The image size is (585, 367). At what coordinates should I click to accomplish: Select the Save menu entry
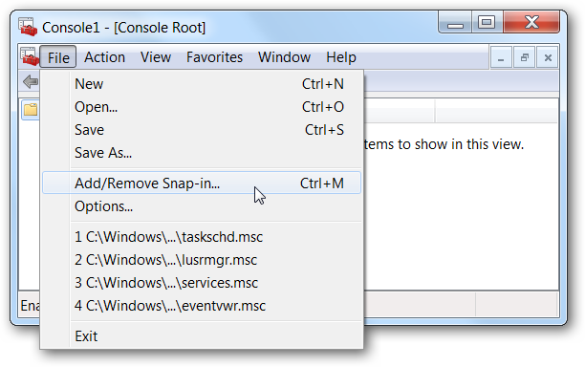click(202, 130)
